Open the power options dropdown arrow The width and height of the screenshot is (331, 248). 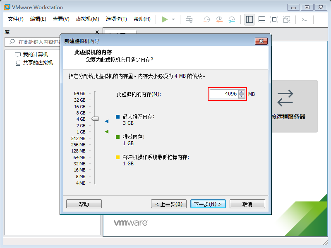[173, 19]
